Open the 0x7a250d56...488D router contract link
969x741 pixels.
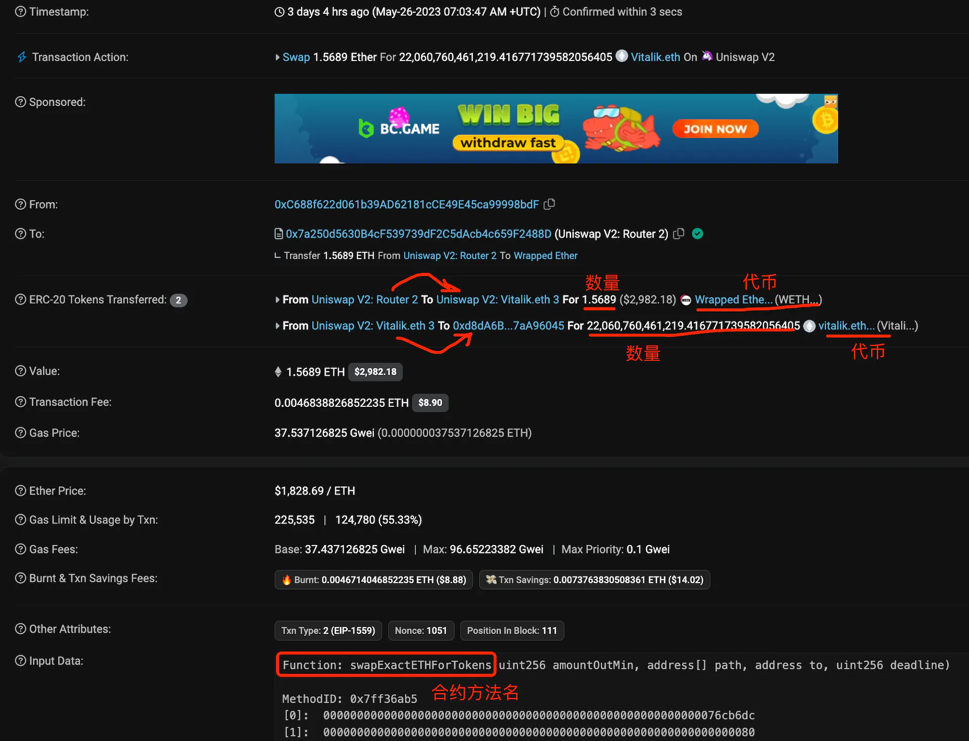pos(418,234)
